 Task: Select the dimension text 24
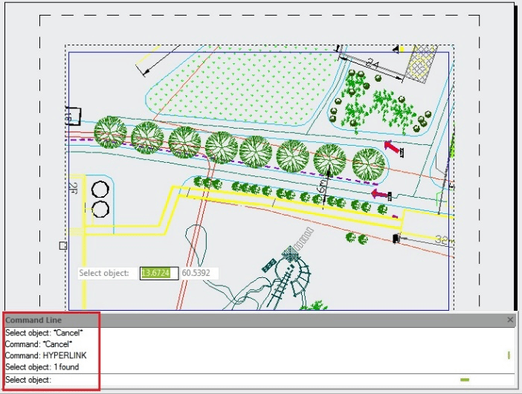point(372,65)
